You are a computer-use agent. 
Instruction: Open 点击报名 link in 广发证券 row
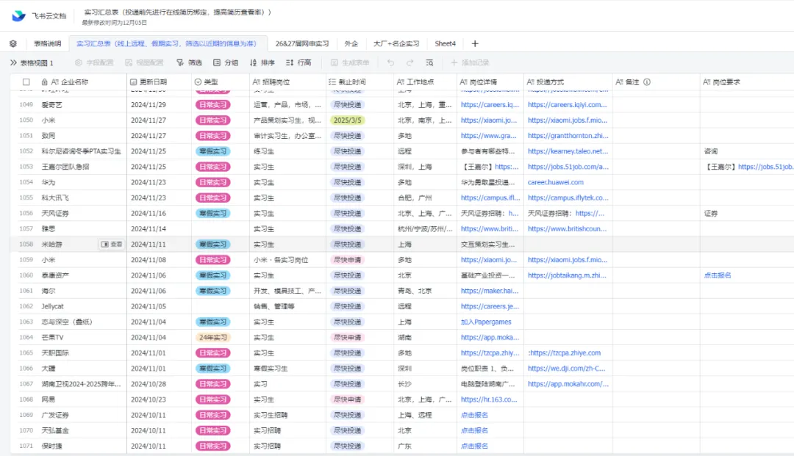tap(474, 415)
